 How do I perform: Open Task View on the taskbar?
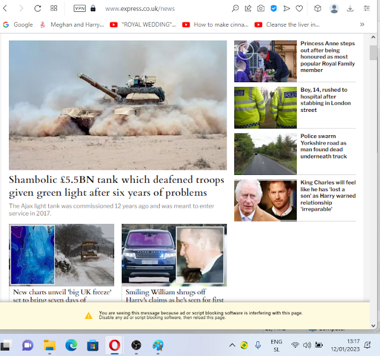(x=6, y=345)
